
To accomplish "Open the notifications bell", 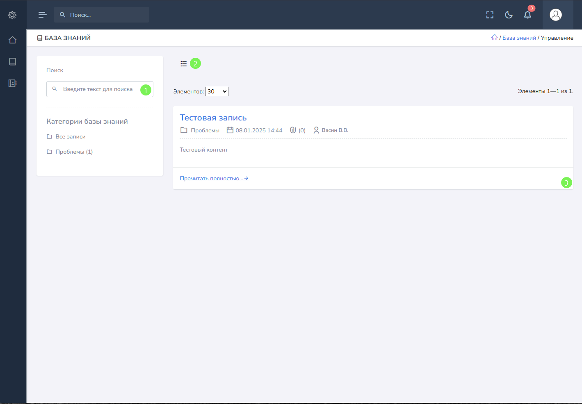I will (x=527, y=15).
